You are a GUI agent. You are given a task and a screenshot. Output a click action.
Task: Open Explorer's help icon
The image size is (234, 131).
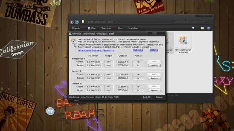[x=208, y=28]
